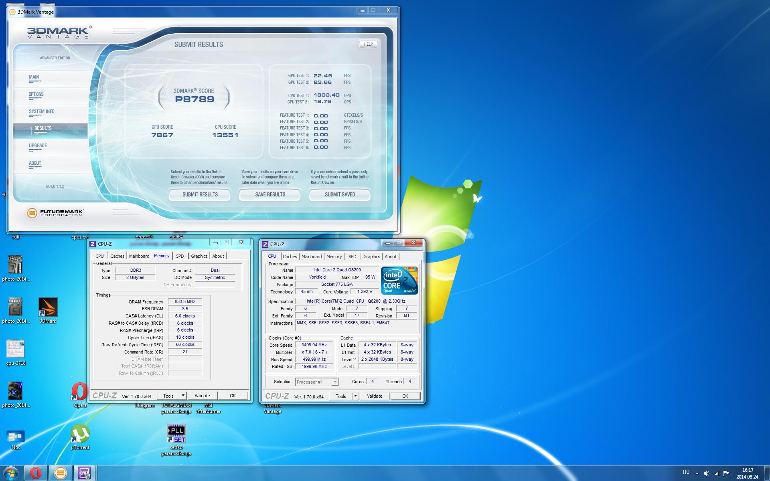
Task: Click the SUBMIT RESULTS button
Action: (x=200, y=195)
